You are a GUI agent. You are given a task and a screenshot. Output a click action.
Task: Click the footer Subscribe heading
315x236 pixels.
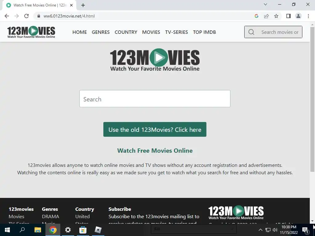pyautogui.click(x=120, y=209)
